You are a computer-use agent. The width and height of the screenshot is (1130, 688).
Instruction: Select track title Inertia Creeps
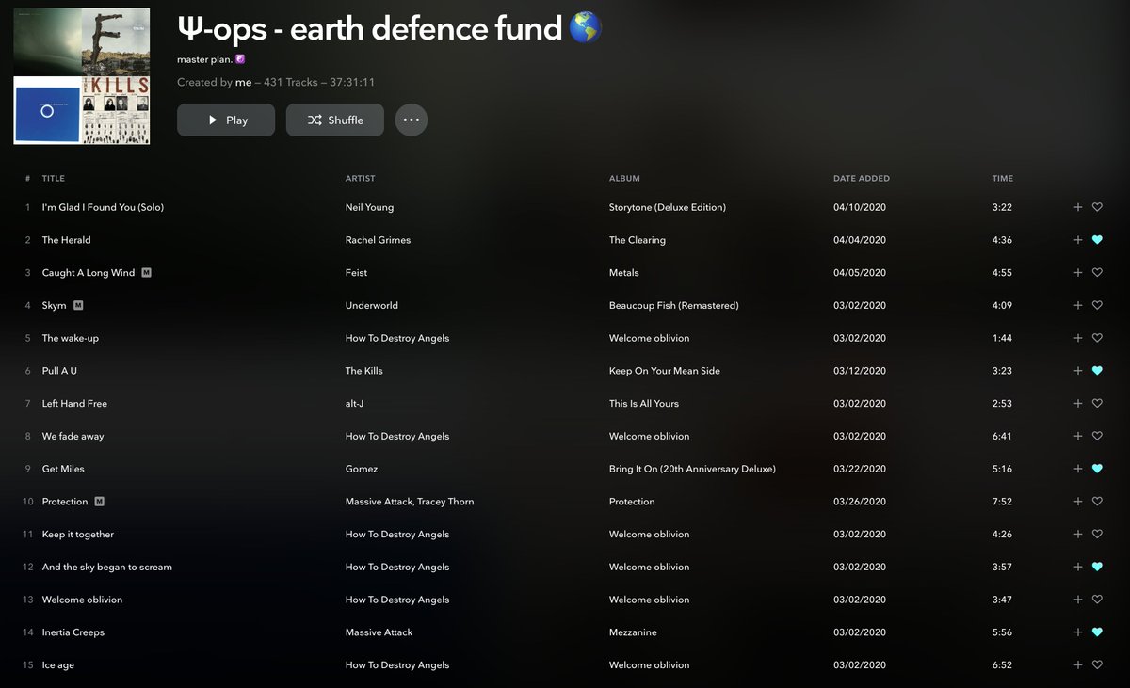(x=73, y=632)
